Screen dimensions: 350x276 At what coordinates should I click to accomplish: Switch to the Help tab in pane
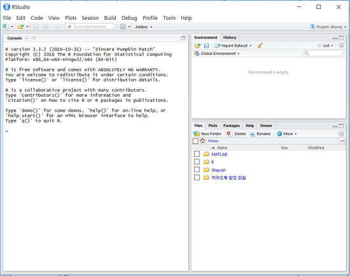coord(250,126)
